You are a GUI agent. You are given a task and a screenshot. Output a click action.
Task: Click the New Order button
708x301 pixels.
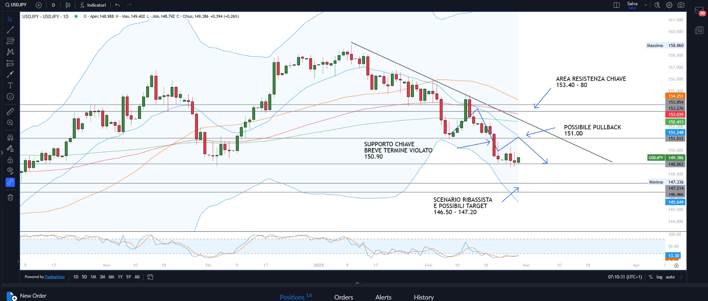pyautogui.click(x=33, y=296)
